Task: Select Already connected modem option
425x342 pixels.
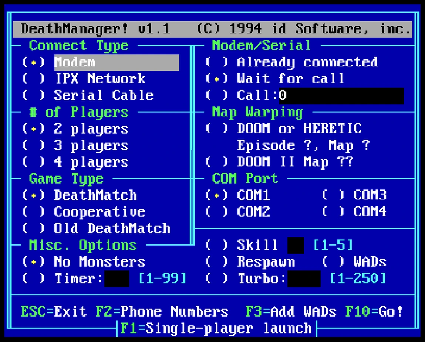Action: [x=291, y=62]
